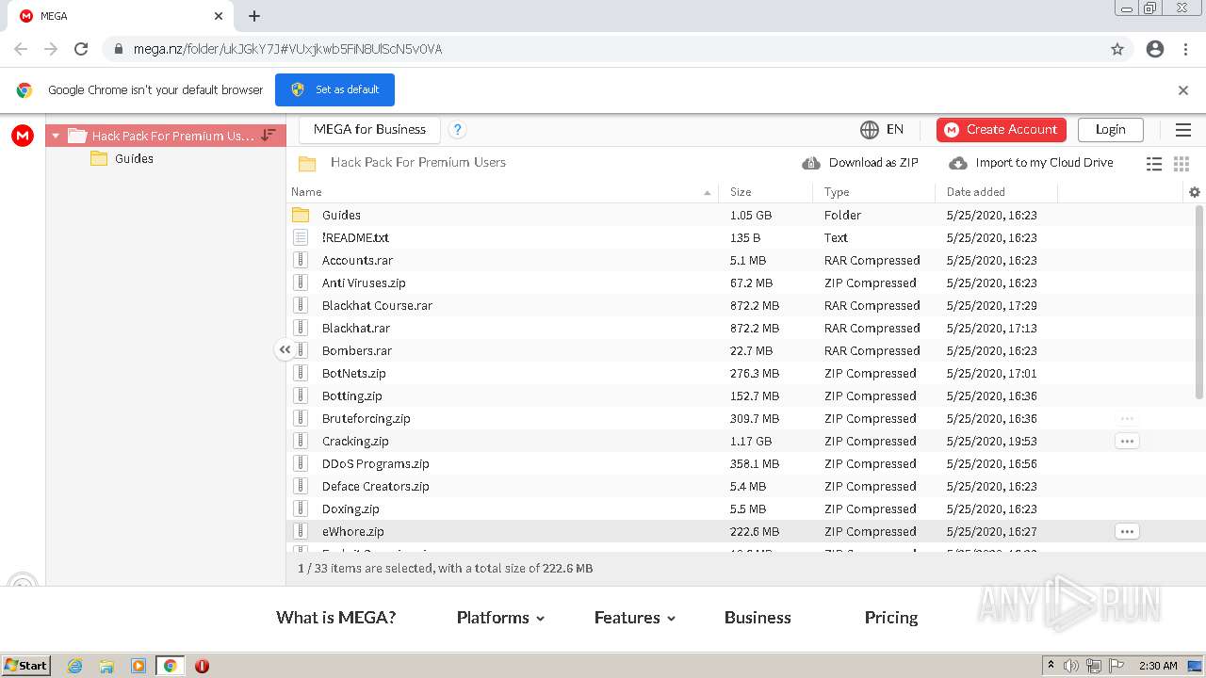
Task: Collapse the left panel with double-arrow icon
Action: point(285,349)
